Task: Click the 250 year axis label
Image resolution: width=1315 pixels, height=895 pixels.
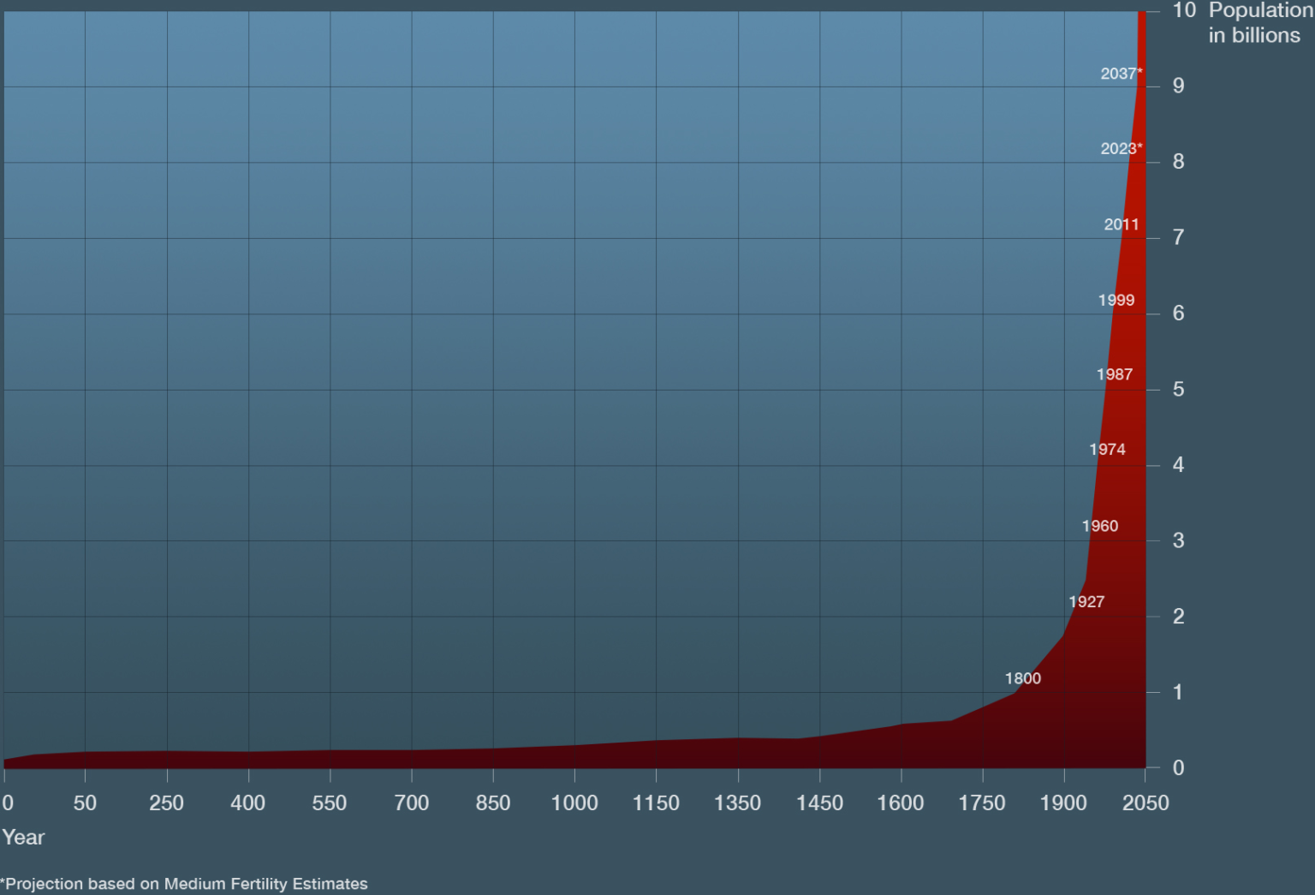Action: point(166,803)
